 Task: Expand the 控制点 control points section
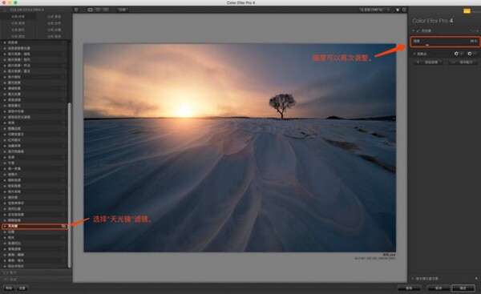pos(414,54)
